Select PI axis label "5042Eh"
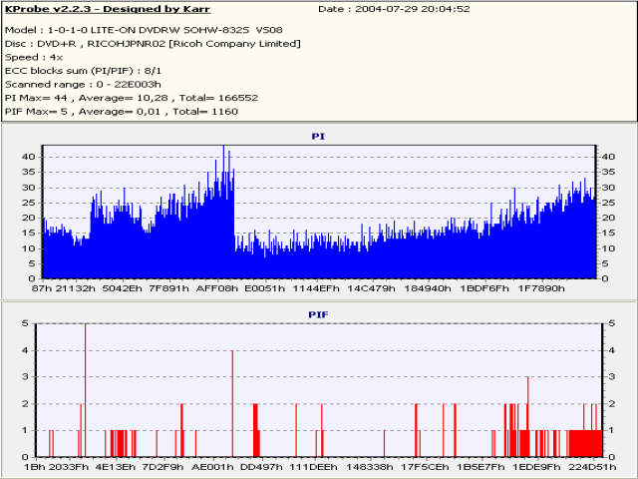Screen dimensions: 638x479 click(x=122, y=288)
